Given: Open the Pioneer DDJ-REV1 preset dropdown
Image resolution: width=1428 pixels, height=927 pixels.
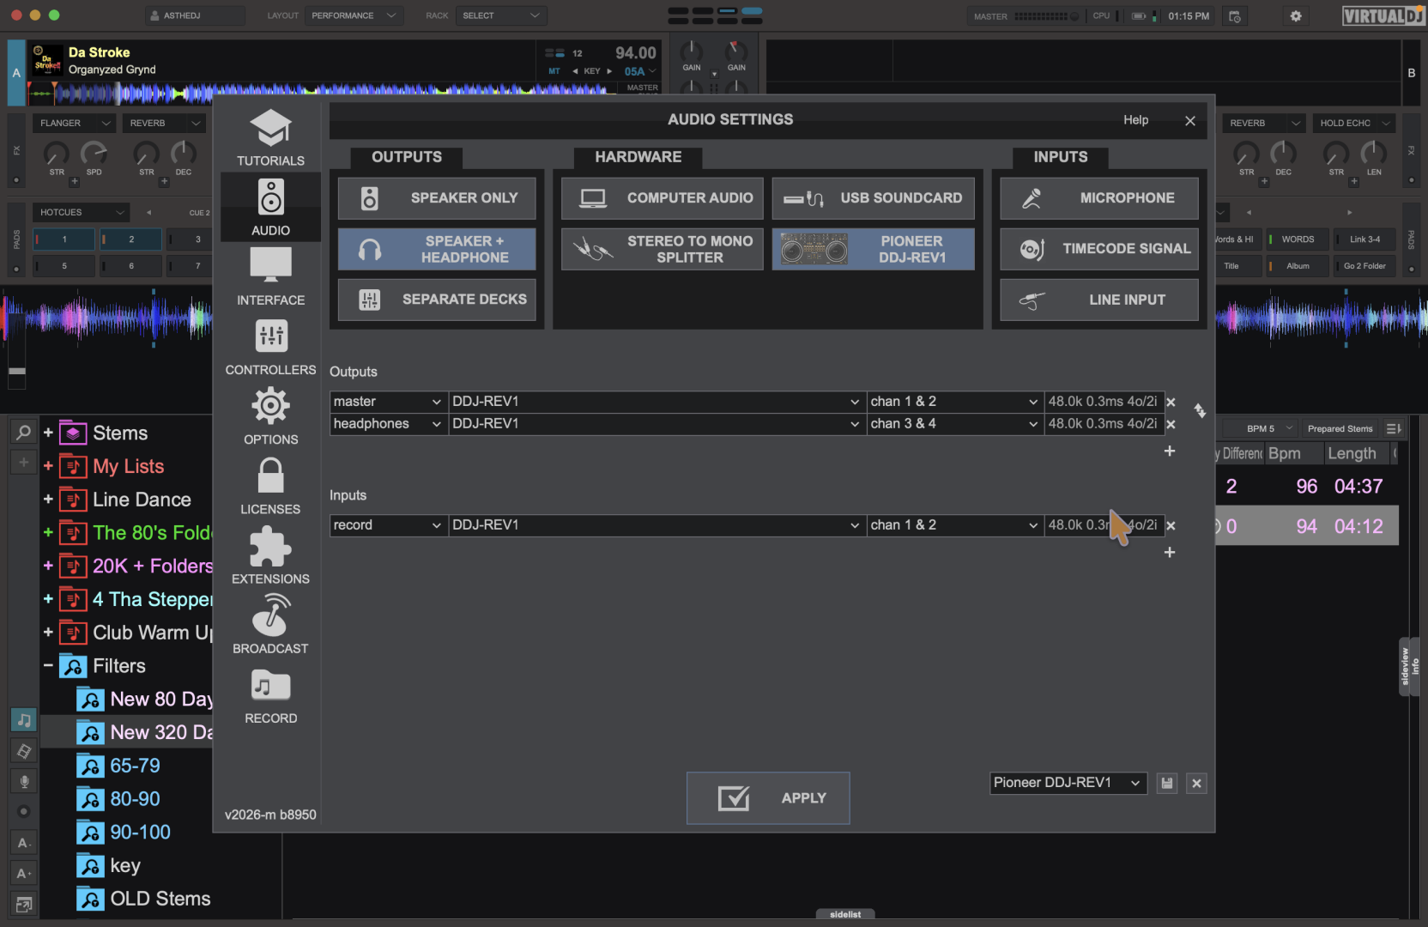Looking at the screenshot, I should pos(1067,783).
